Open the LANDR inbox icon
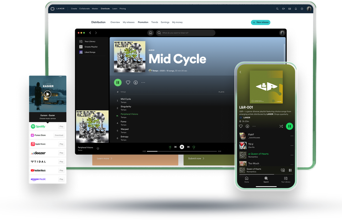This screenshot has width=342, height=220. [289, 9]
